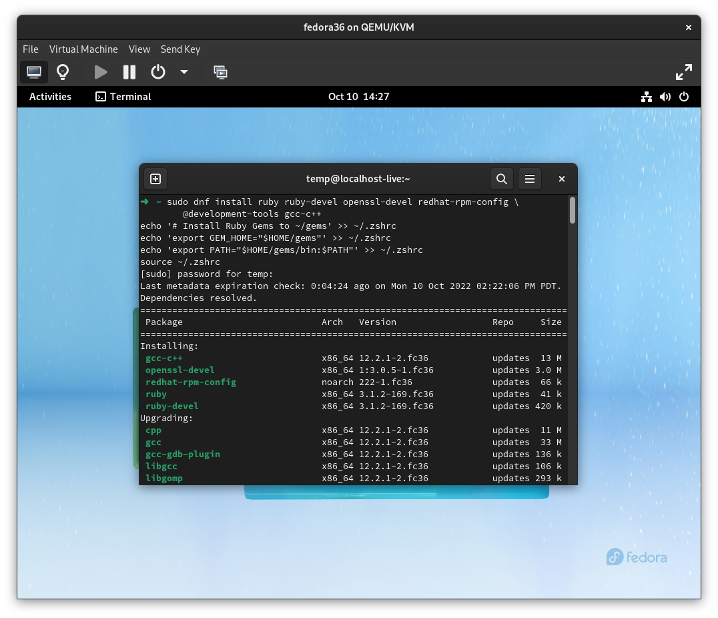The height and width of the screenshot is (618, 718).
Task: Open the terminal hamburger menu
Action: point(530,179)
